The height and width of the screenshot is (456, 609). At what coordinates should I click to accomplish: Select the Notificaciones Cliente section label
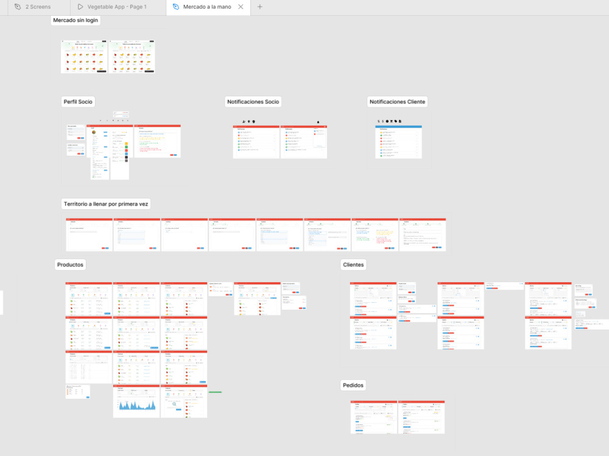coord(397,102)
